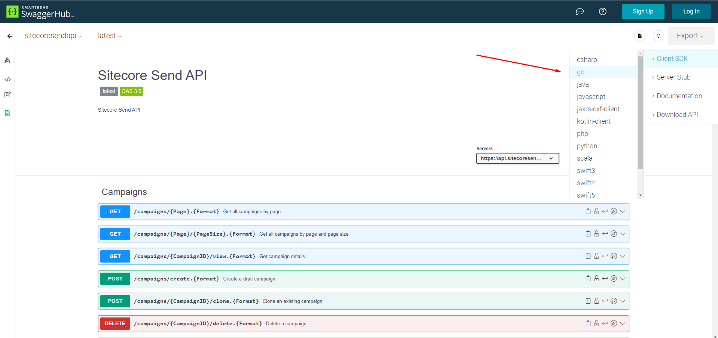
Task: Choose scala client SDK
Action: 603,158
